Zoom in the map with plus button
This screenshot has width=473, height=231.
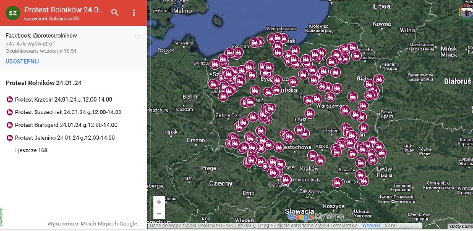(159, 202)
